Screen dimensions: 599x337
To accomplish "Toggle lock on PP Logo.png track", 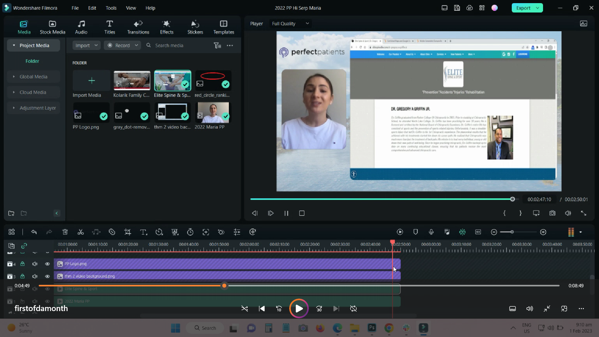I will click(23, 264).
